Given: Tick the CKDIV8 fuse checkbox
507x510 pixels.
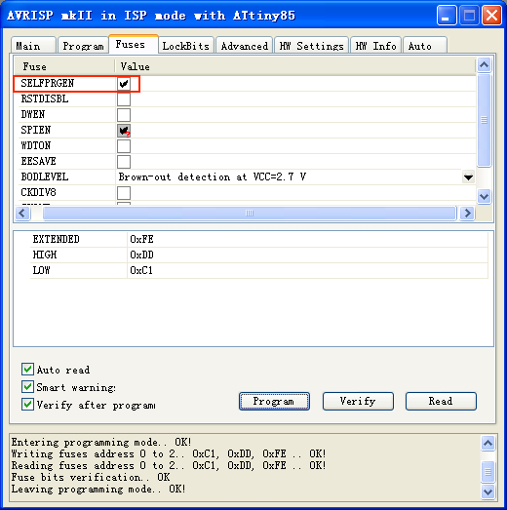Looking at the screenshot, I should tap(124, 193).
